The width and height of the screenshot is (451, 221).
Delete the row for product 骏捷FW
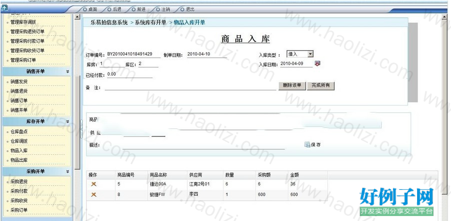(x=93, y=195)
